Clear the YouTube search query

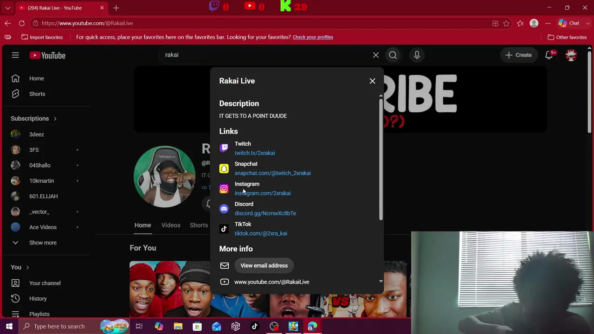click(x=376, y=55)
